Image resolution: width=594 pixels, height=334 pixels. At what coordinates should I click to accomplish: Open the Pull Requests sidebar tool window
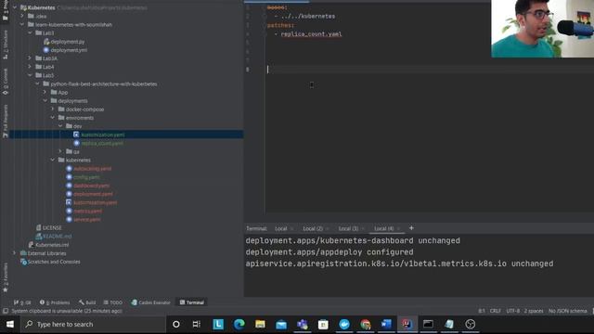pos(6,122)
